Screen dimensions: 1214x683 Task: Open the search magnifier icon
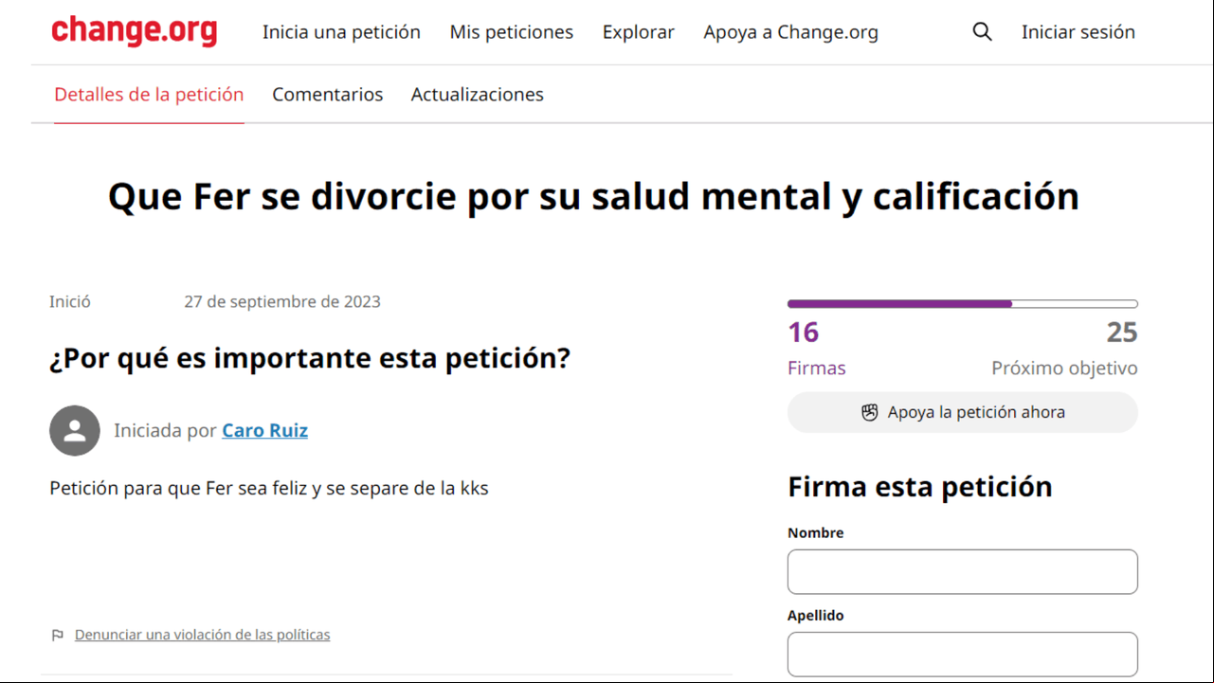[x=982, y=32]
